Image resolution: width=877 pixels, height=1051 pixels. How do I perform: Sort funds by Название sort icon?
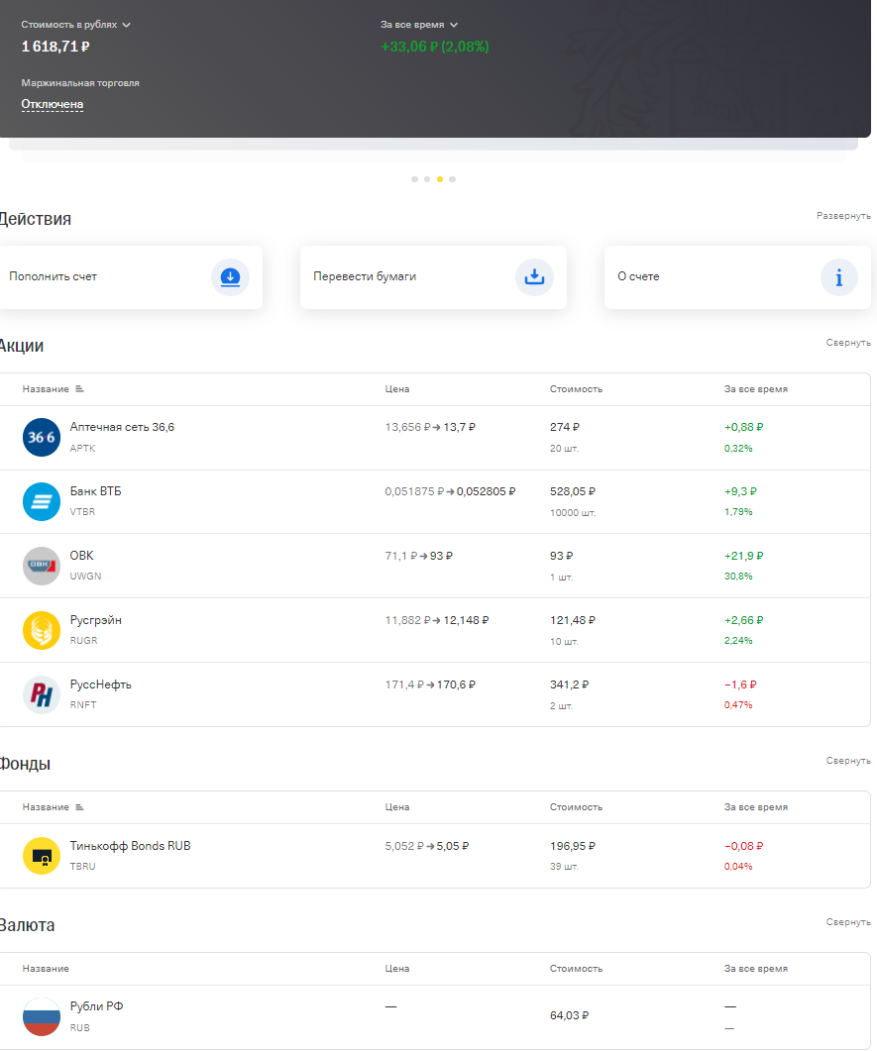pyautogui.click(x=79, y=807)
